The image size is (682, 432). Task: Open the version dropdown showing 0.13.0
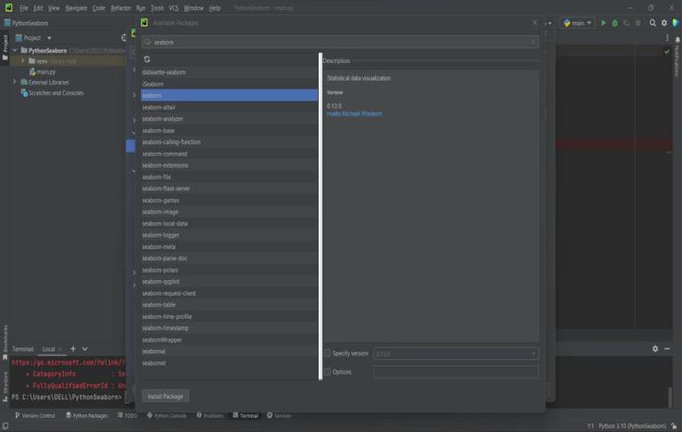click(456, 354)
